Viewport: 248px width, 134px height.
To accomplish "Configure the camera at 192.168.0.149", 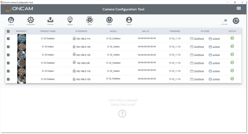I will pyautogui.click(x=197, y=47).
